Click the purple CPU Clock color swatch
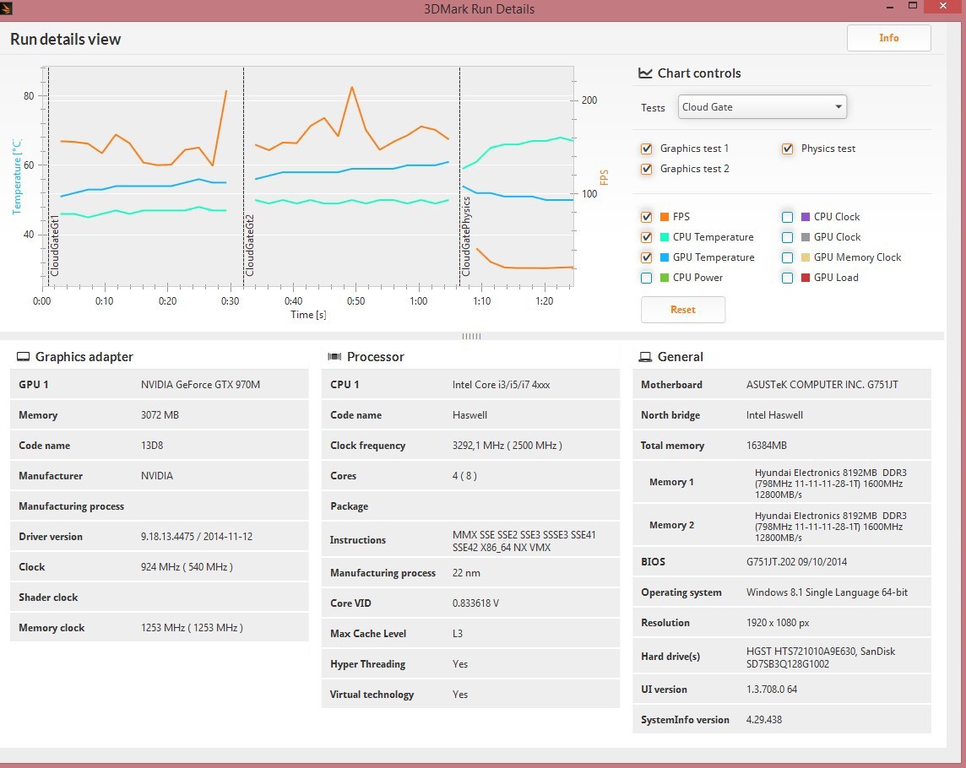Screen dimensions: 966x768 [x=806, y=217]
